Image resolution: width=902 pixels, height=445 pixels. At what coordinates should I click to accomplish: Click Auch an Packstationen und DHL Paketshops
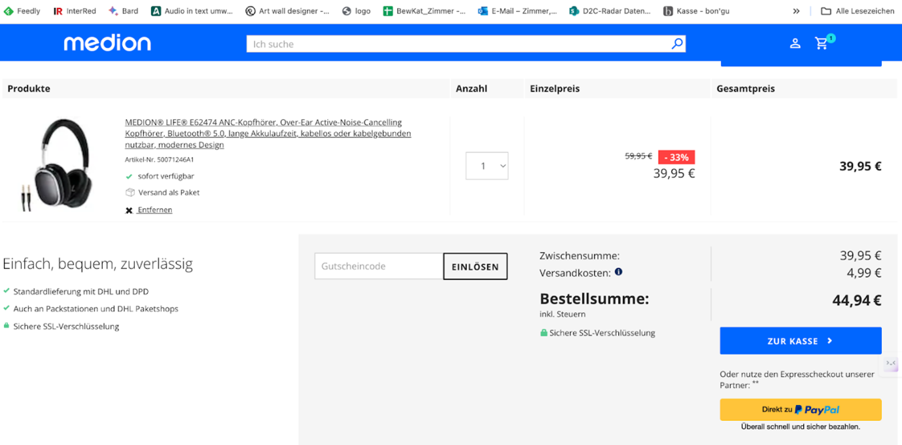tap(95, 309)
